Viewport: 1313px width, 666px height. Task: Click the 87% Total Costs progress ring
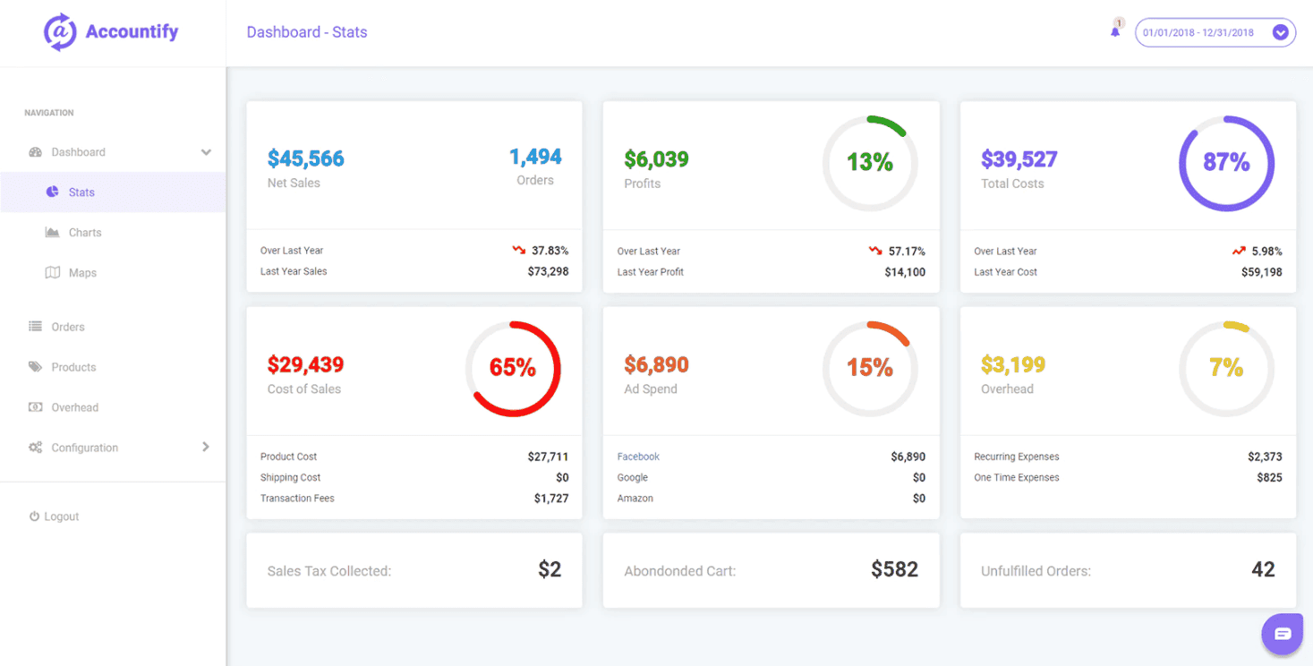(x=1227, y=164)
